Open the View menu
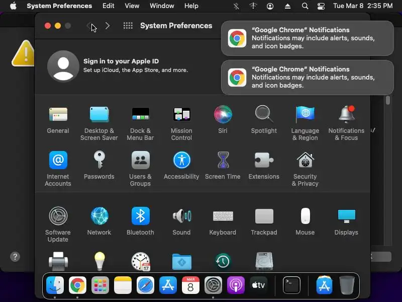The image size is (402, 302). pyautogui.click(x=132, y=6)
